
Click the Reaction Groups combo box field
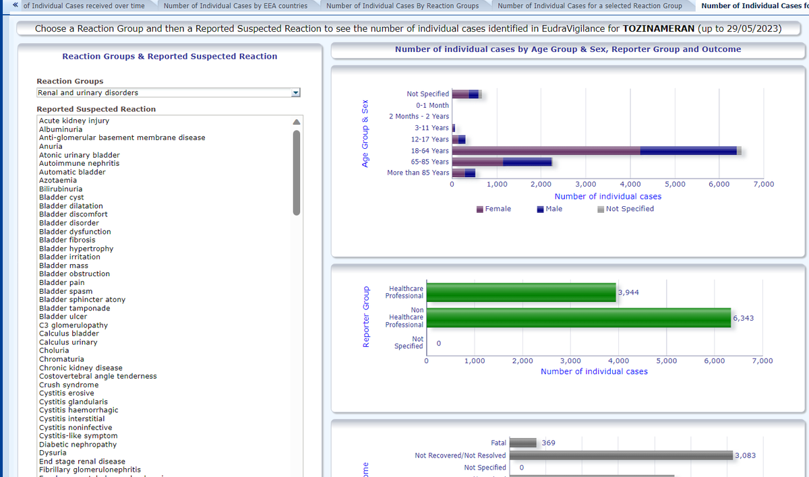point(162,93)
